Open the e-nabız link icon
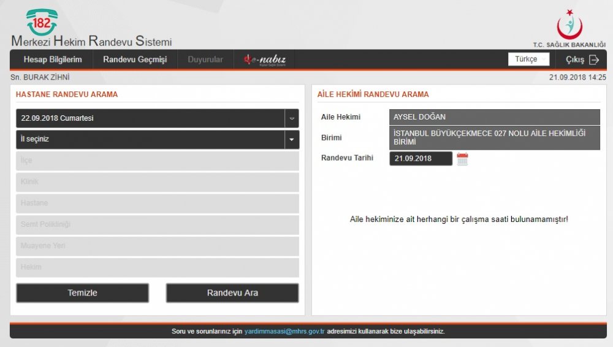Viewport: 613px width, 347px height. tap(265, 59)
